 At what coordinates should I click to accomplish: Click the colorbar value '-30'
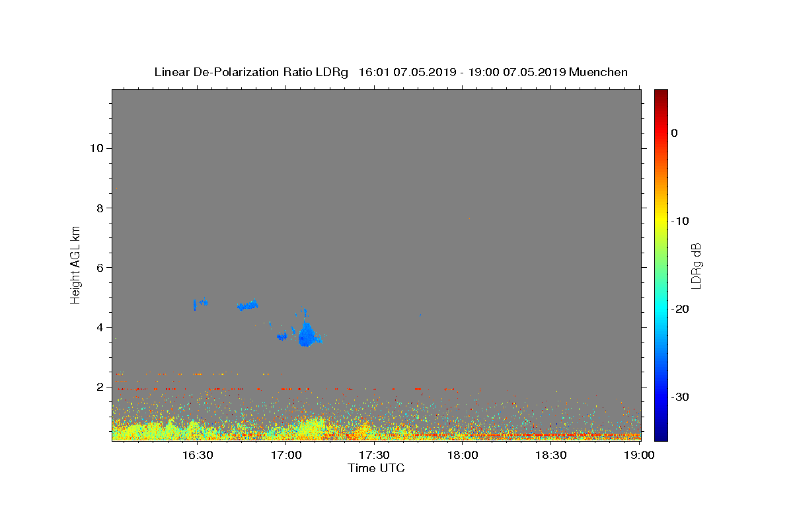click(680, 397)
